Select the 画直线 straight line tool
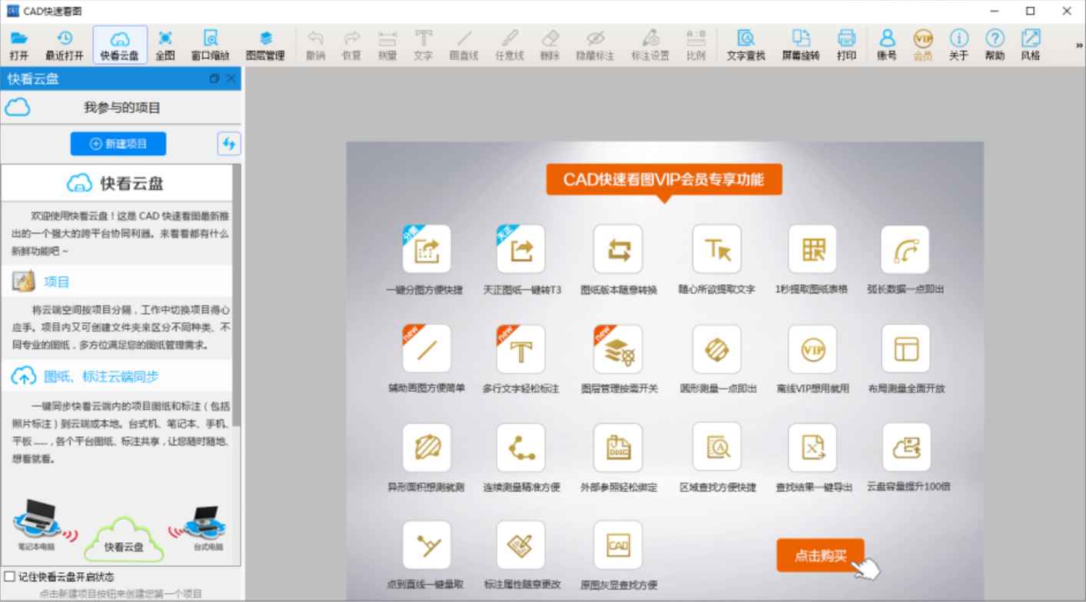The width and height of the screenshot is (1086, 602). pos(464,44)
